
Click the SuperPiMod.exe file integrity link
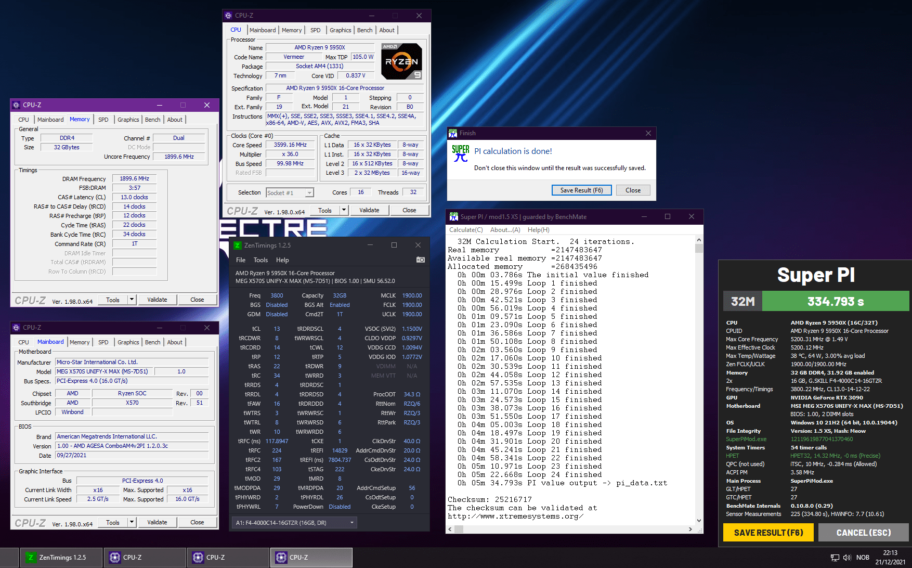(746, 439)
